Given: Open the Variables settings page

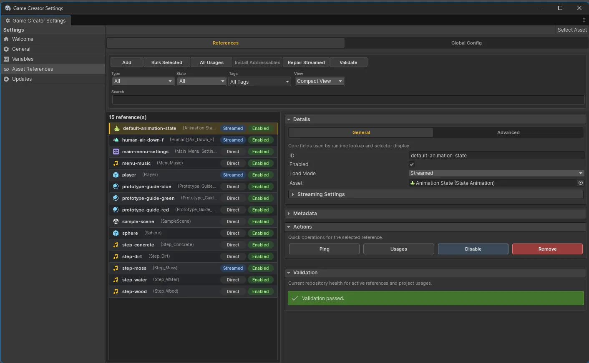Looking at the screenshot, I should (x=53, y=59).
